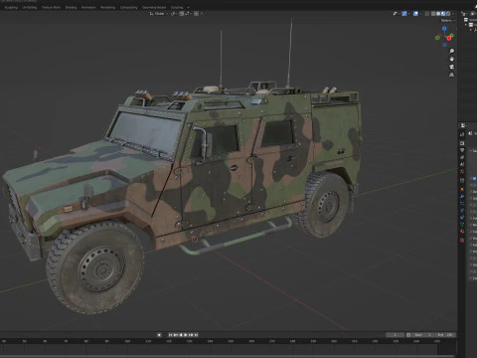The image size is (477, 358).
Task: Open the View Layer properties tab
Action: coord(462,157)
